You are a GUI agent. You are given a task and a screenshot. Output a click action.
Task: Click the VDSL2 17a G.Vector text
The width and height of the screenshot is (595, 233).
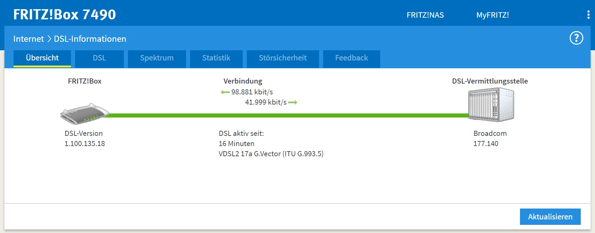(x=271, y=154)
